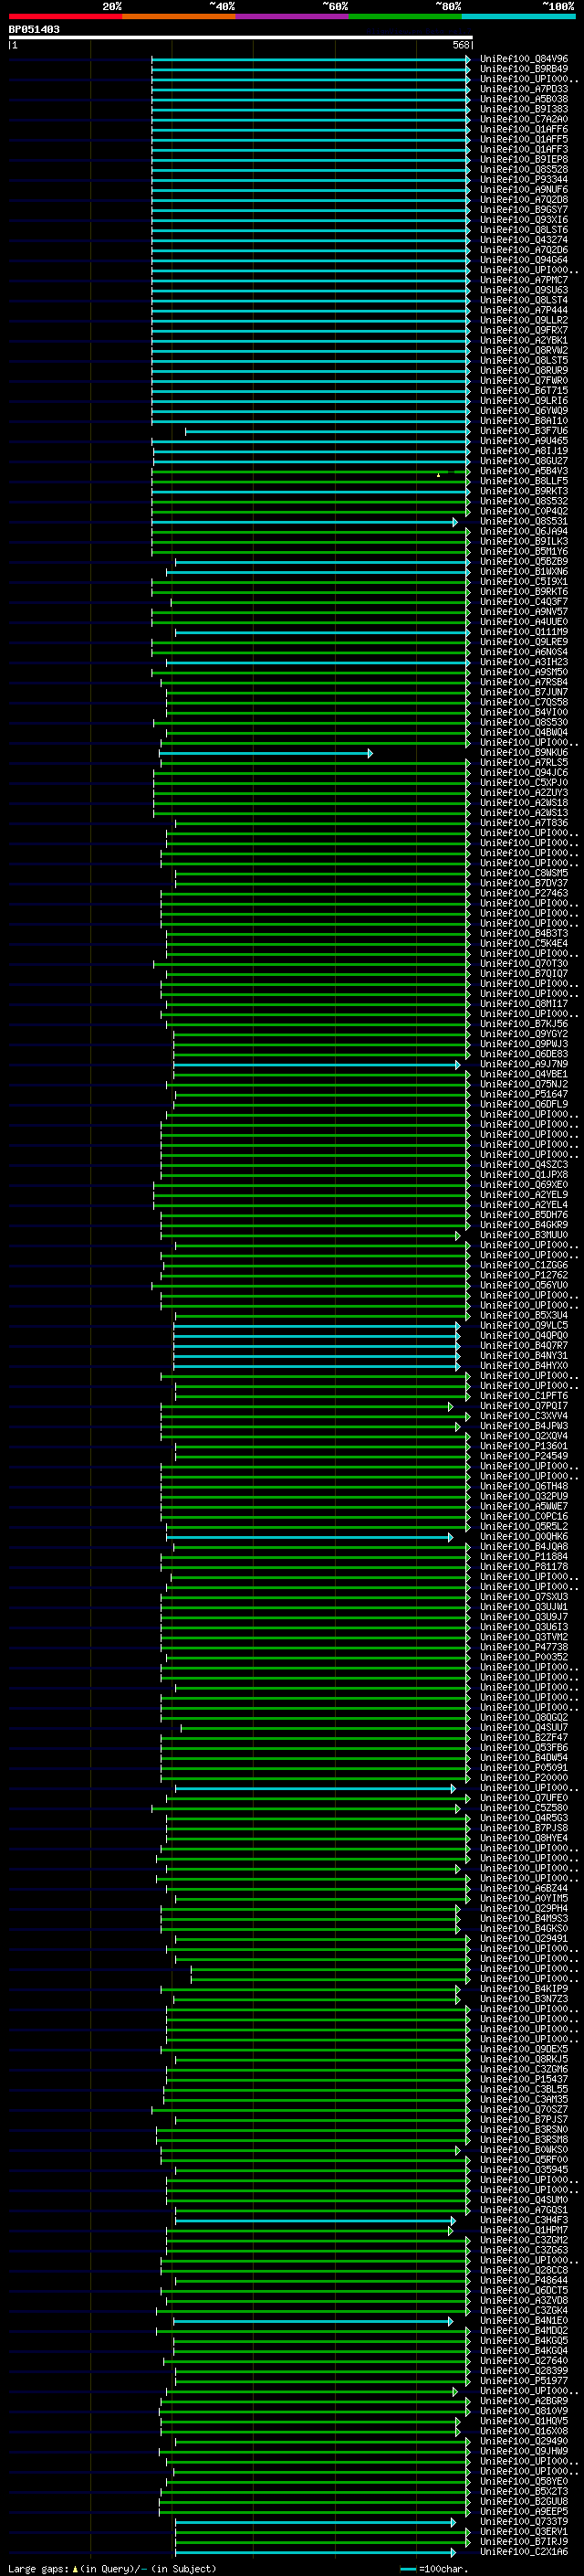Select hit label UniRef100_A7T836
This screenshot has width=584, height=2576.
(524, 823)
